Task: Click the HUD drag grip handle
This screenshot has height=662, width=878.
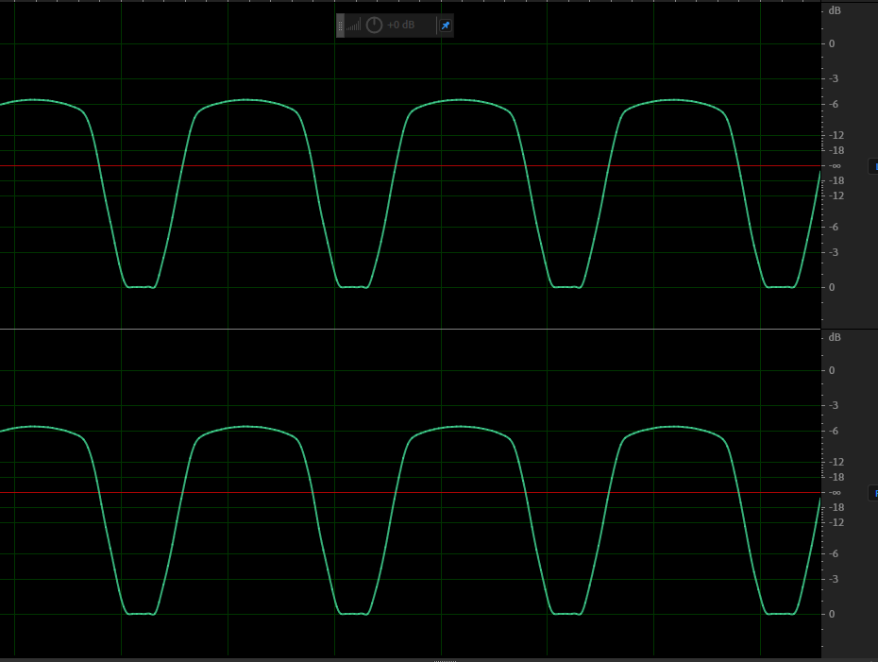Action: click(340, 25)
